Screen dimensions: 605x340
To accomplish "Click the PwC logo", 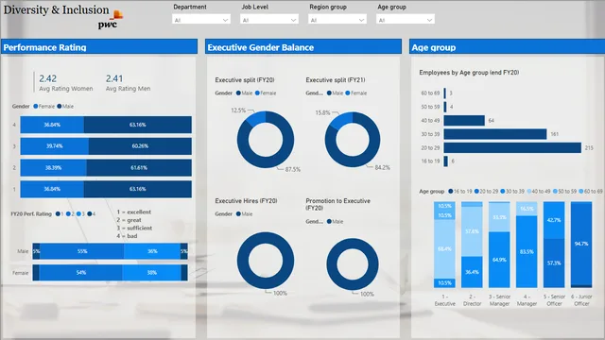I will pos(110,21).
